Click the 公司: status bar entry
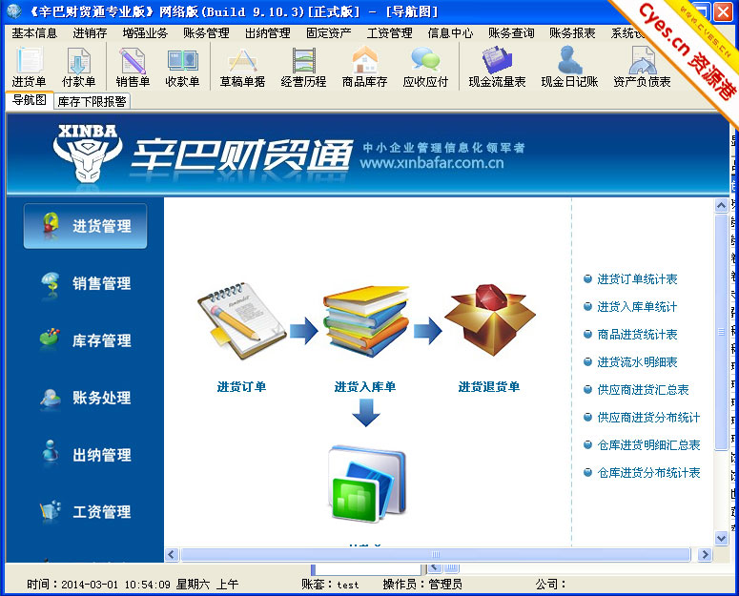Image resolution: width=739 pixels, height=596 pixels. pos(550,585)
